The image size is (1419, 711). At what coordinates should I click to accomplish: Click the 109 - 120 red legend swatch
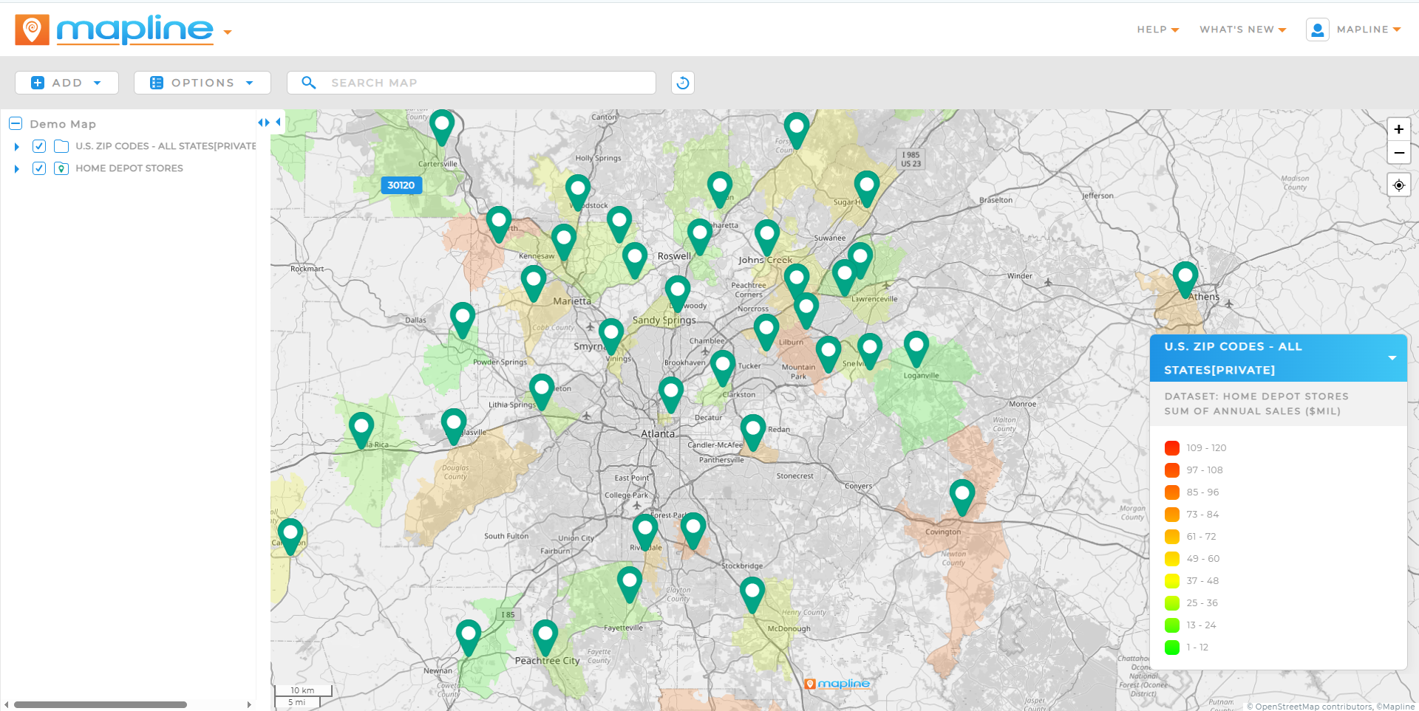1171,448
